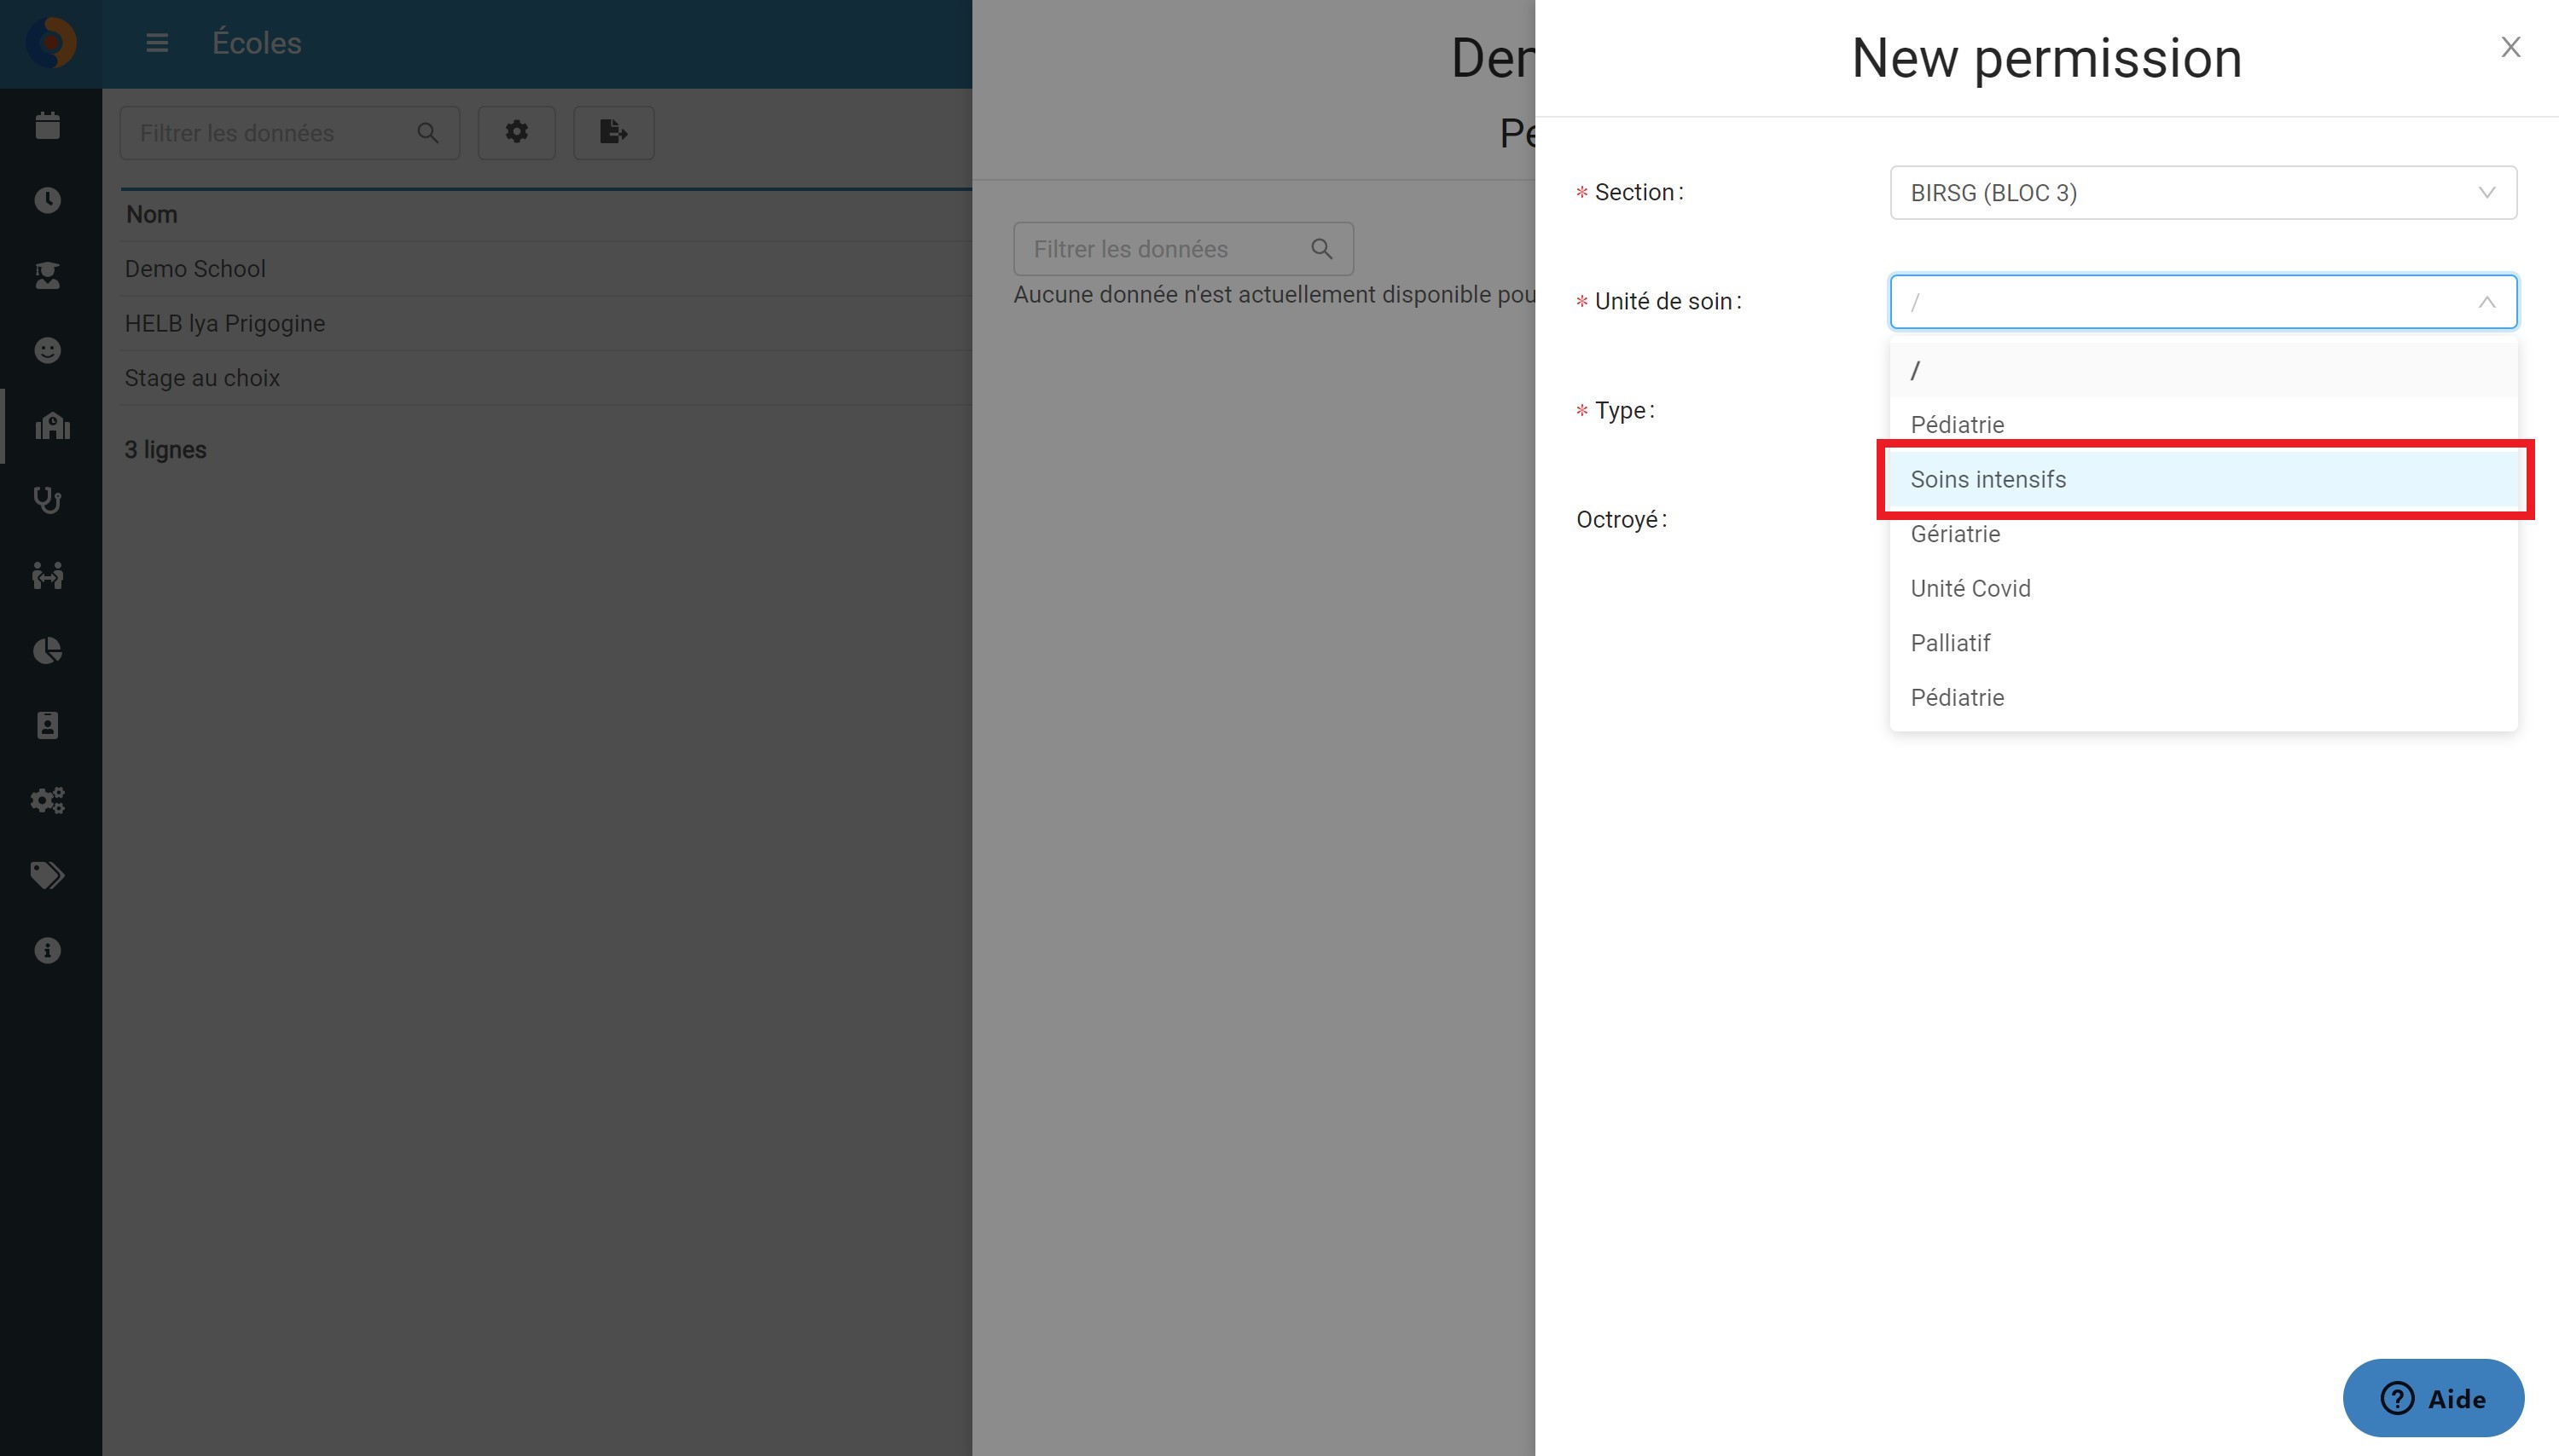The image size is (2559, 1456).
Task: Open the clock icon in sidebar
Action: click(x=47, y=200)
